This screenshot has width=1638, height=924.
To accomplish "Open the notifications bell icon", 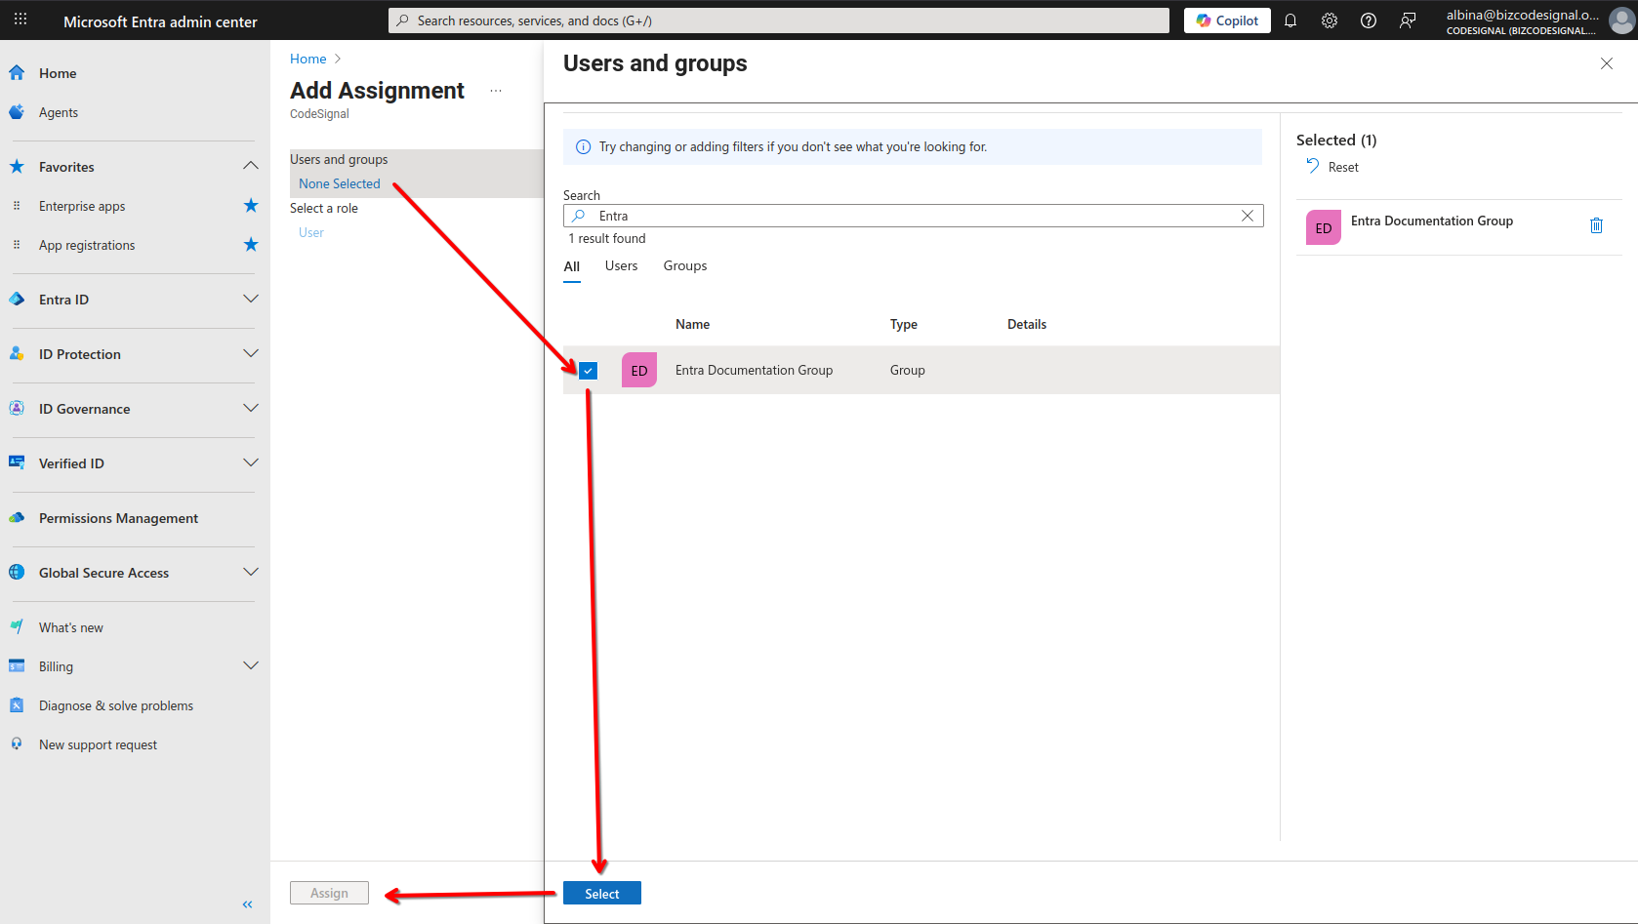I will 1290,20.
